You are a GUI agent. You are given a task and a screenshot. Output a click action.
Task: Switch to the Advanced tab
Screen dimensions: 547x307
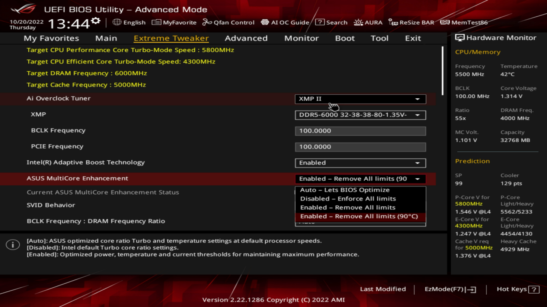click(x=246, y=38)
